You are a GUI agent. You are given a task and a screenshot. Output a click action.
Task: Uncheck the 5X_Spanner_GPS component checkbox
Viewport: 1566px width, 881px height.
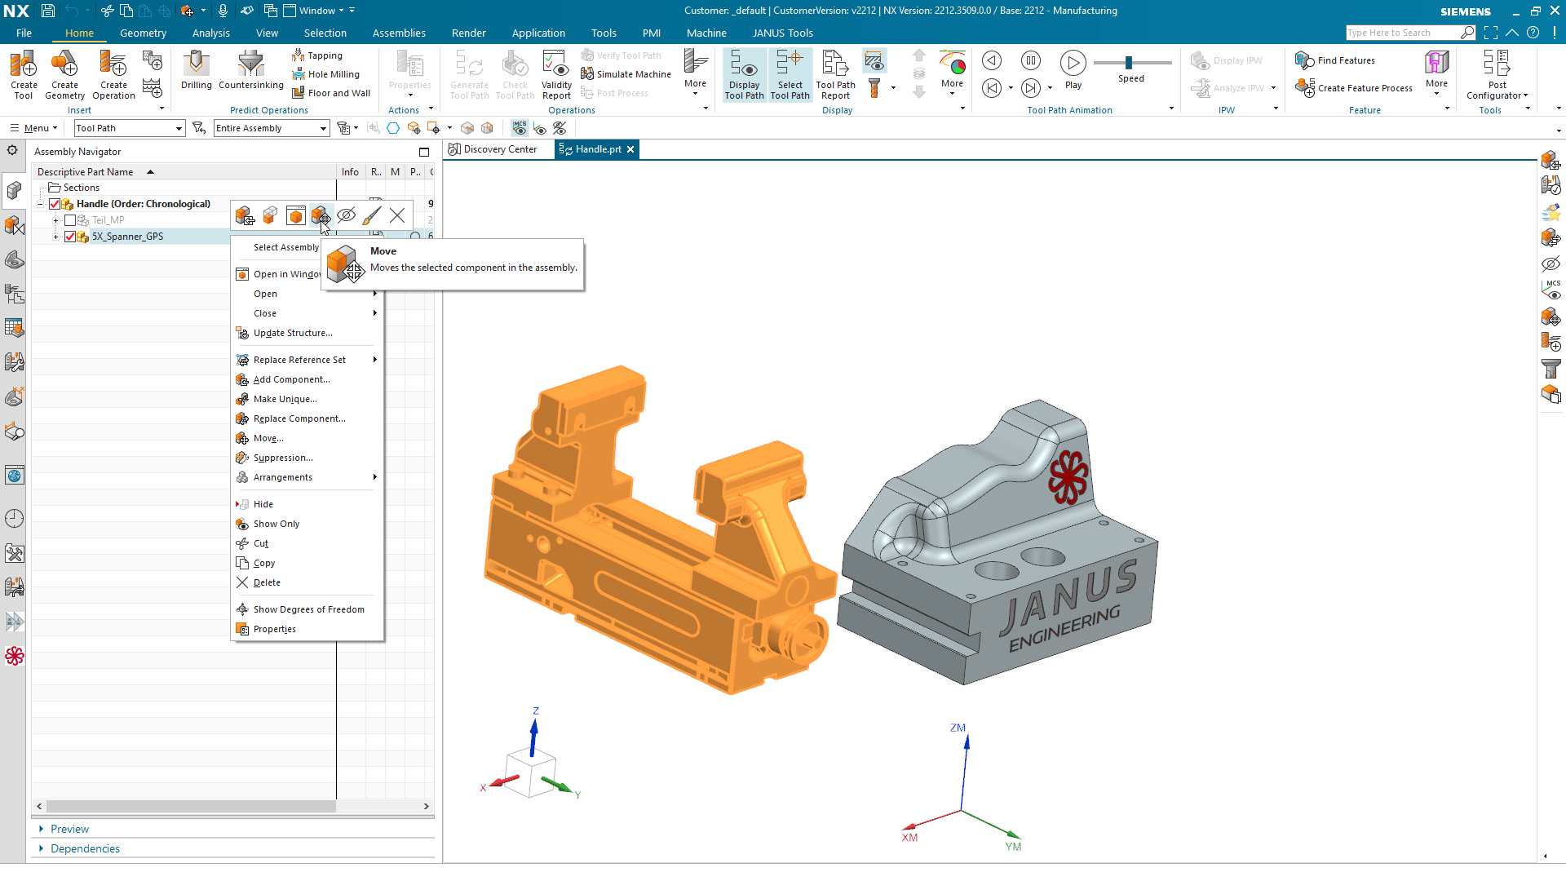click(x=69, y=236)
